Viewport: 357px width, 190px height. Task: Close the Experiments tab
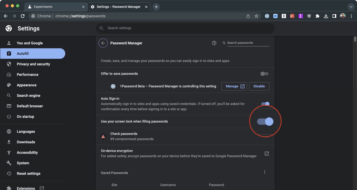point(84,7)
